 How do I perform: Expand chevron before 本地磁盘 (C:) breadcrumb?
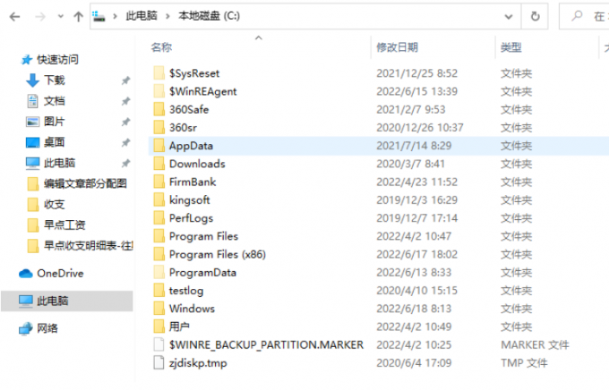point(167,16)
